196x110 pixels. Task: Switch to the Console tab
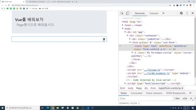coord(154,13)
